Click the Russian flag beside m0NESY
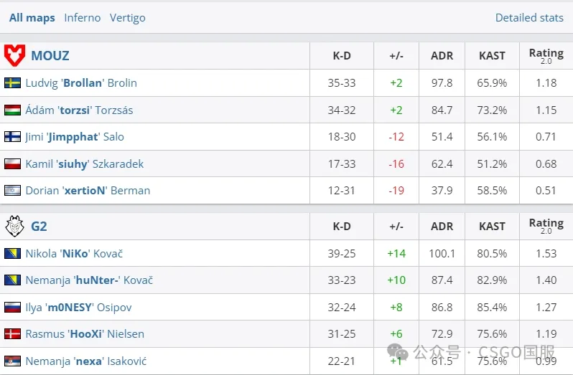The height and width of the screenshot is (375, 573). [x=12, y=308]
